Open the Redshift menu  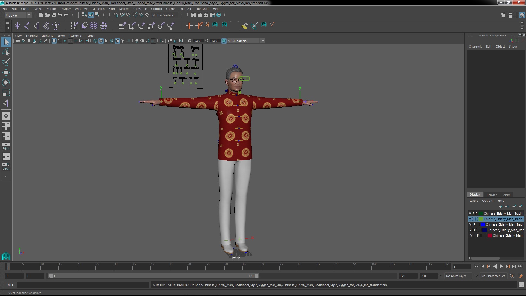[x=203, y=9]
